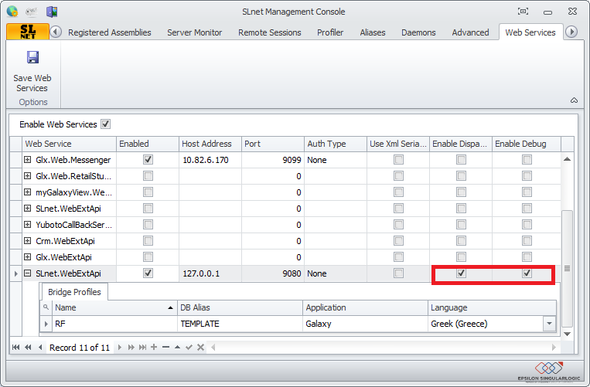Screen dimensions: 590x387
Task: Click the Port column header
Action: coord(273,144)
